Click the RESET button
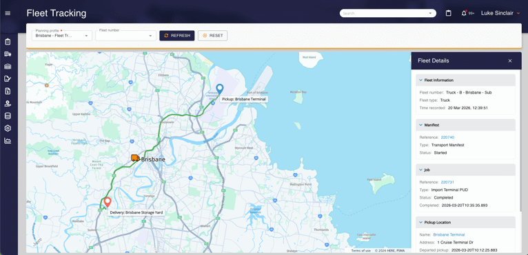This screenshot has height=255, width=528. point(212,36)
